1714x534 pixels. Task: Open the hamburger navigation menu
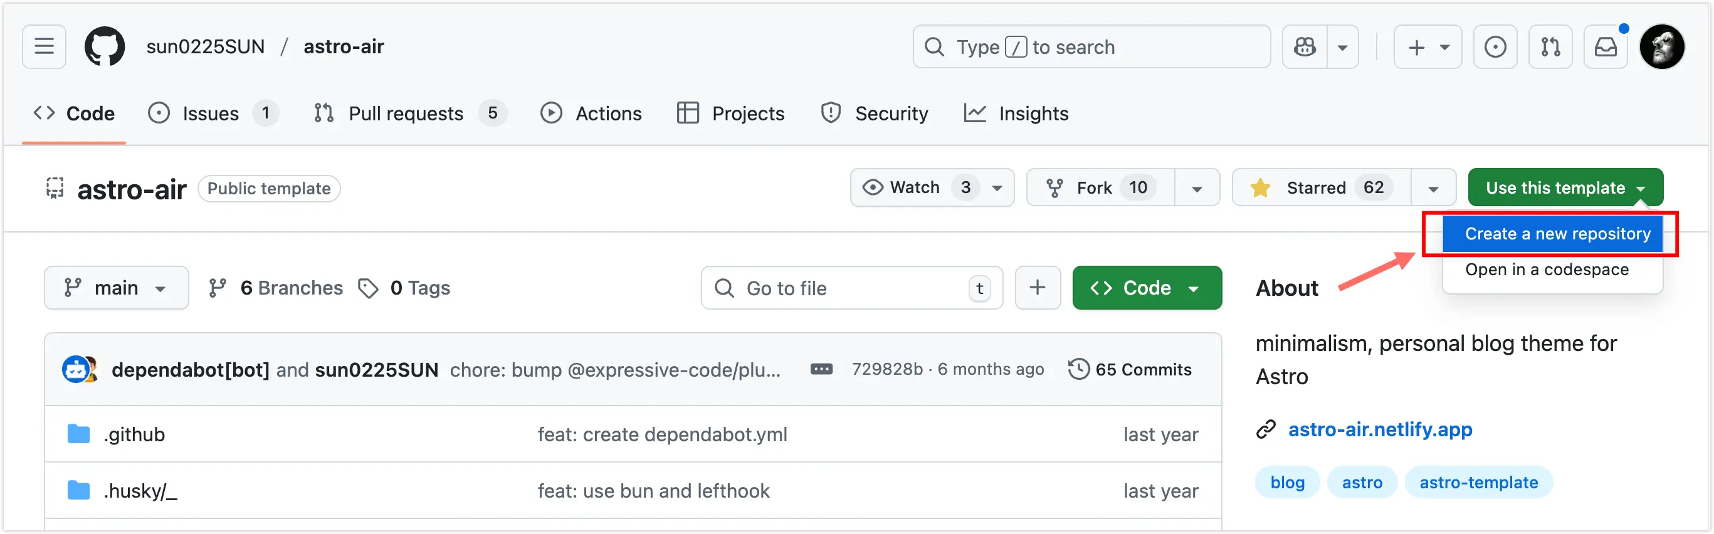44,46
